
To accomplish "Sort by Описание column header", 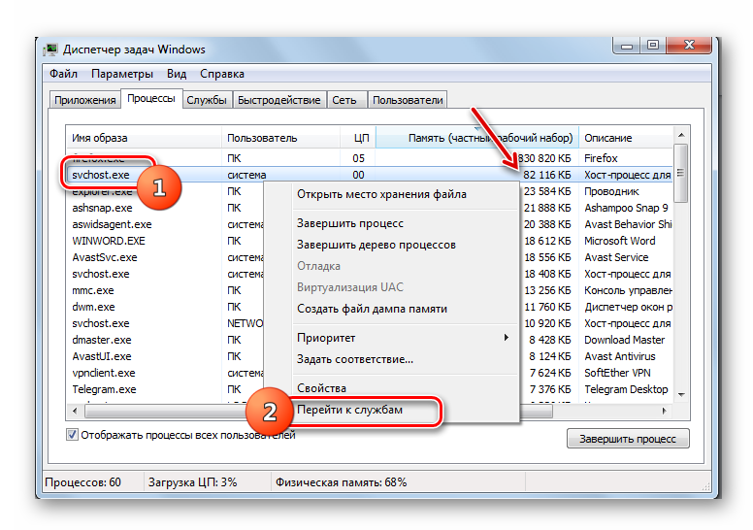I will [x=626, y=138].
